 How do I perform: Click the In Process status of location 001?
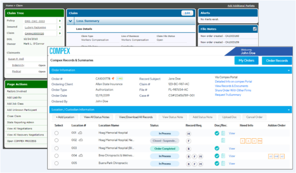[x=165, y=133]
